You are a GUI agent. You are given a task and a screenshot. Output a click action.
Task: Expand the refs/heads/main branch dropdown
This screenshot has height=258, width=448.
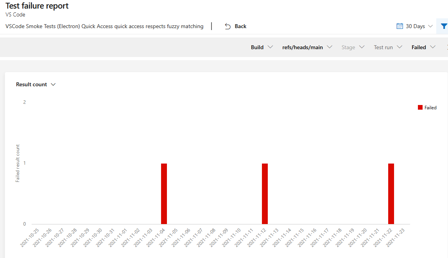pyautogui.click(x=307, y=47)
